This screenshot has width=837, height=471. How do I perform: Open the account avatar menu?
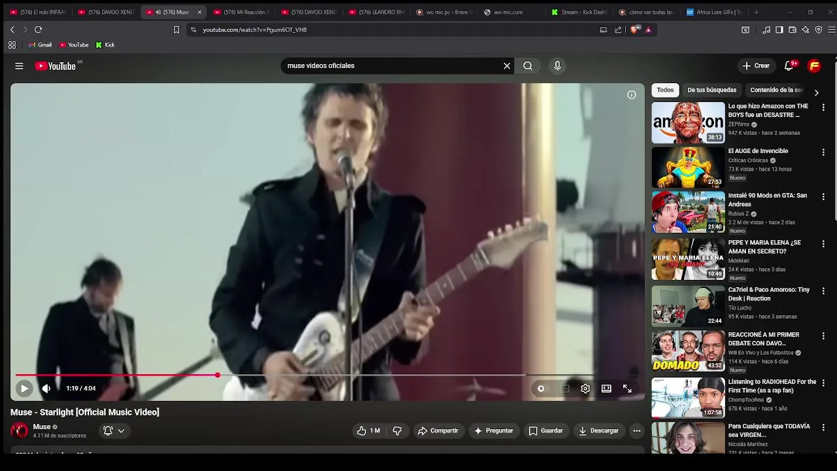click(x=814, y=66)
